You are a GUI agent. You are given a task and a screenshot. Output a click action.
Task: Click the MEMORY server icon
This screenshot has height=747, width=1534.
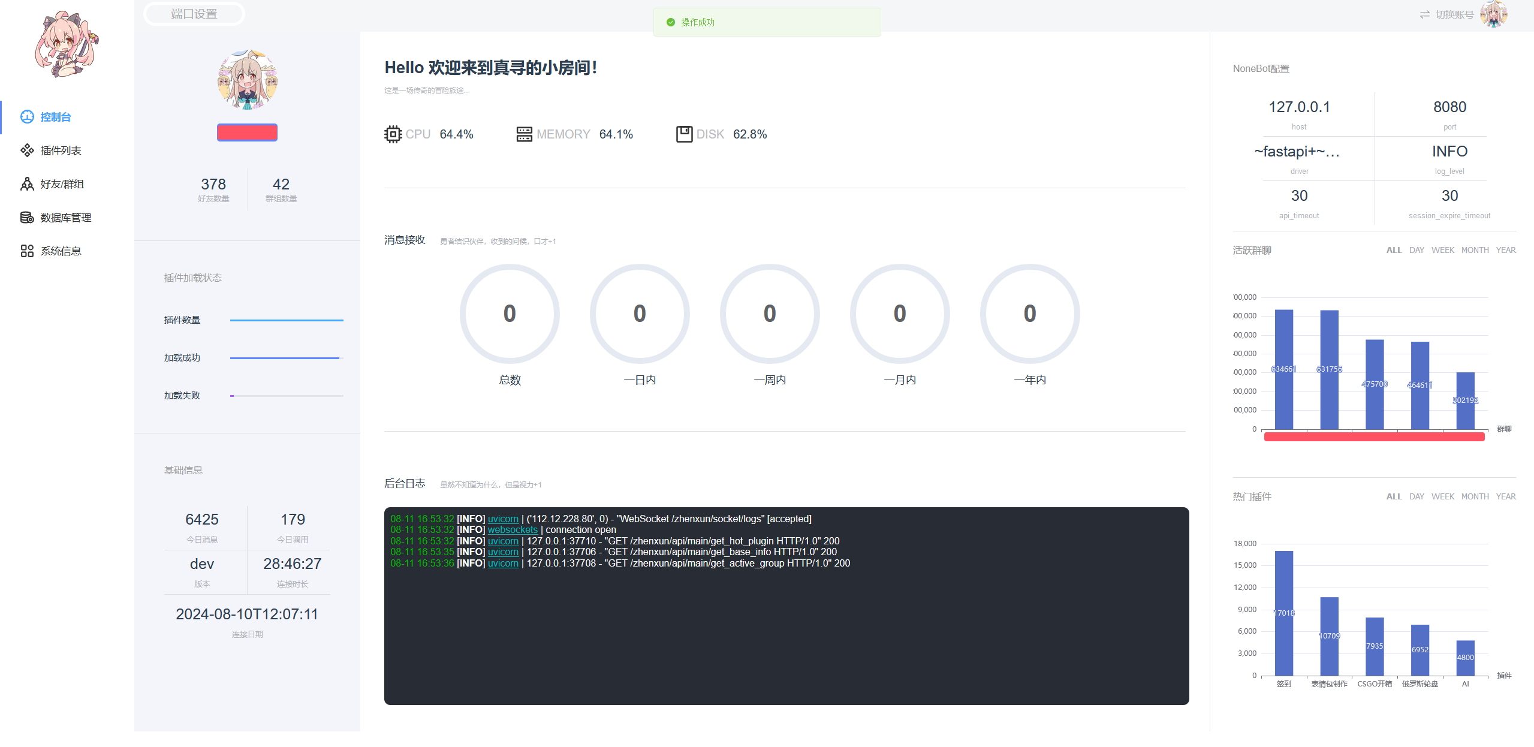coord(524,134)
